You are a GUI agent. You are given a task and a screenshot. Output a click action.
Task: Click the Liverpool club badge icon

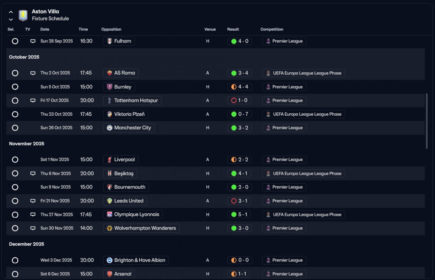109,160
